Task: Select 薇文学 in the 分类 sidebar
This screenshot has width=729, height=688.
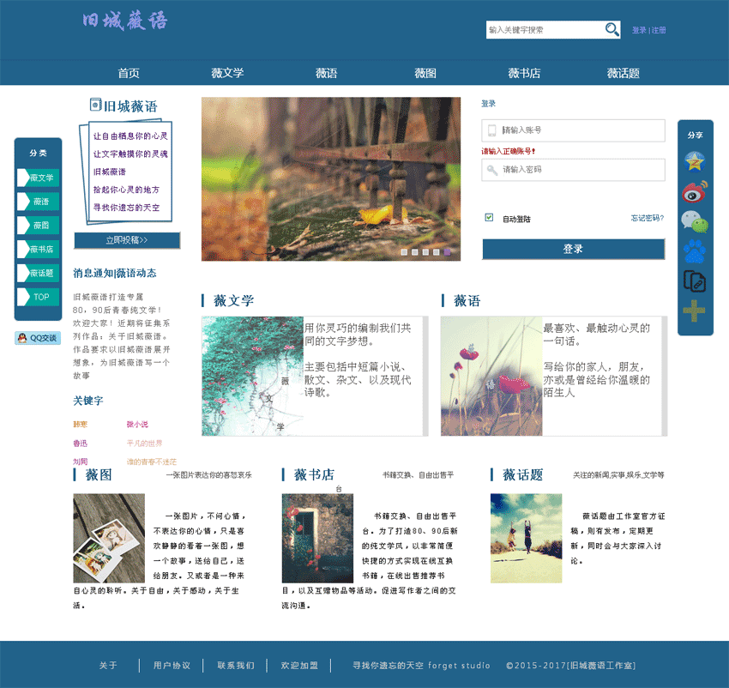Action: [38, 178]
